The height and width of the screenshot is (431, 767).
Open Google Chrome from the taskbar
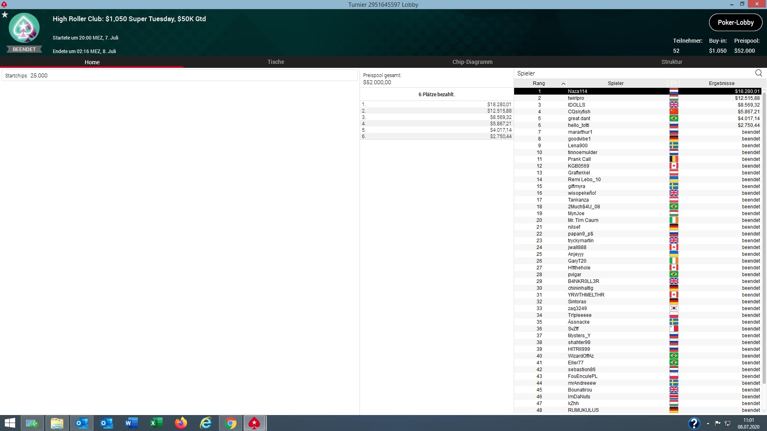coord(230,423)
